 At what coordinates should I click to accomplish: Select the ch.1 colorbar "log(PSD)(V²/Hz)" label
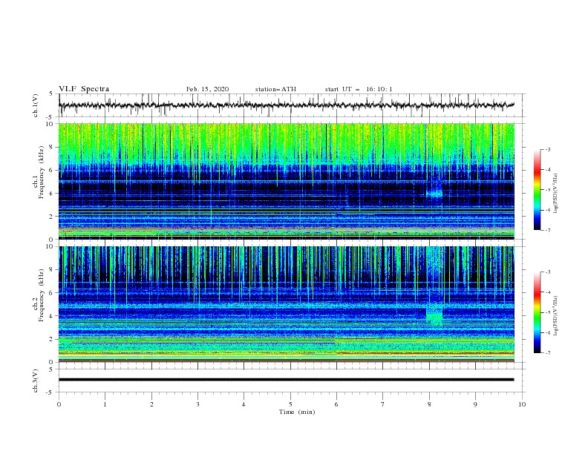point(556,194)
